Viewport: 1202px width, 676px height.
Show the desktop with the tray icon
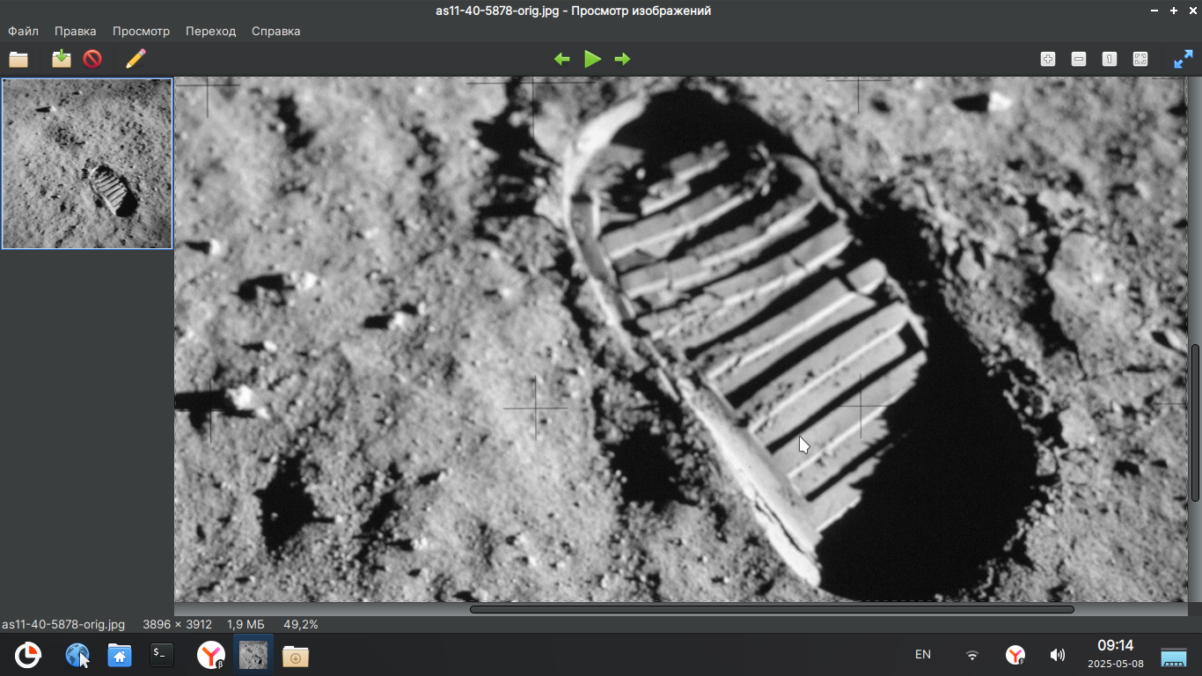tap(1175, 657)
